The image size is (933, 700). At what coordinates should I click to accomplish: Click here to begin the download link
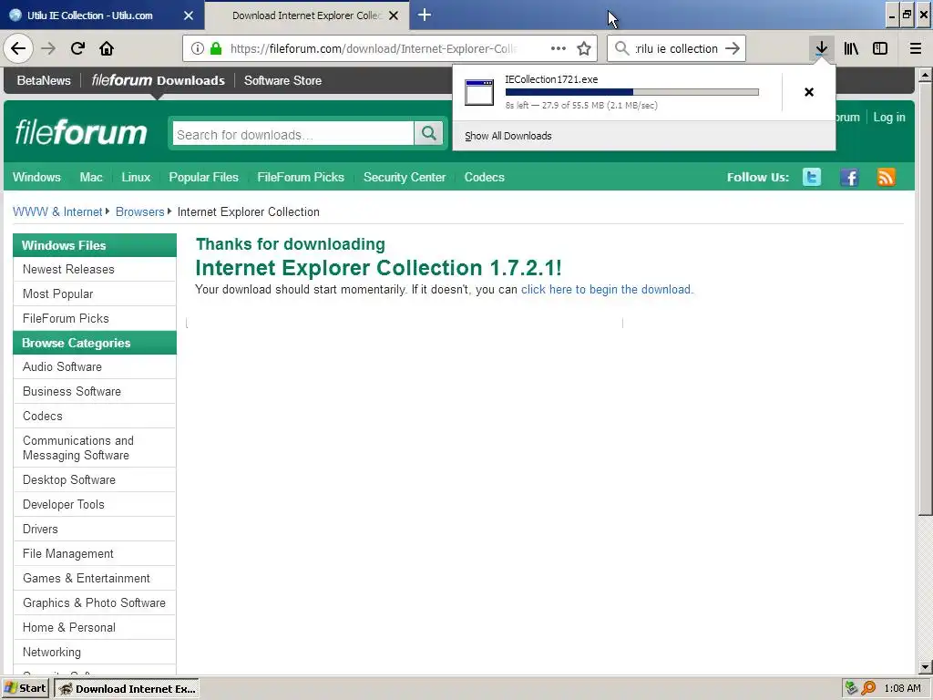coord(607,289)
